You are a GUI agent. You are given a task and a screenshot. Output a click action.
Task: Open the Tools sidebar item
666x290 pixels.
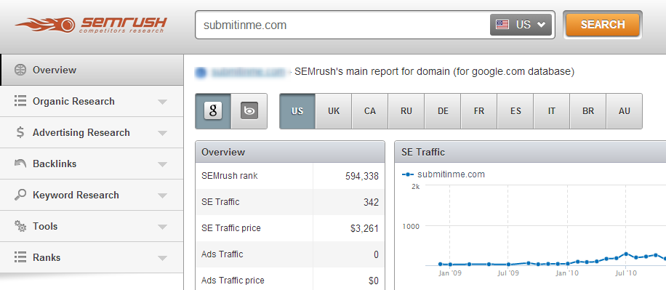[92, 226]
